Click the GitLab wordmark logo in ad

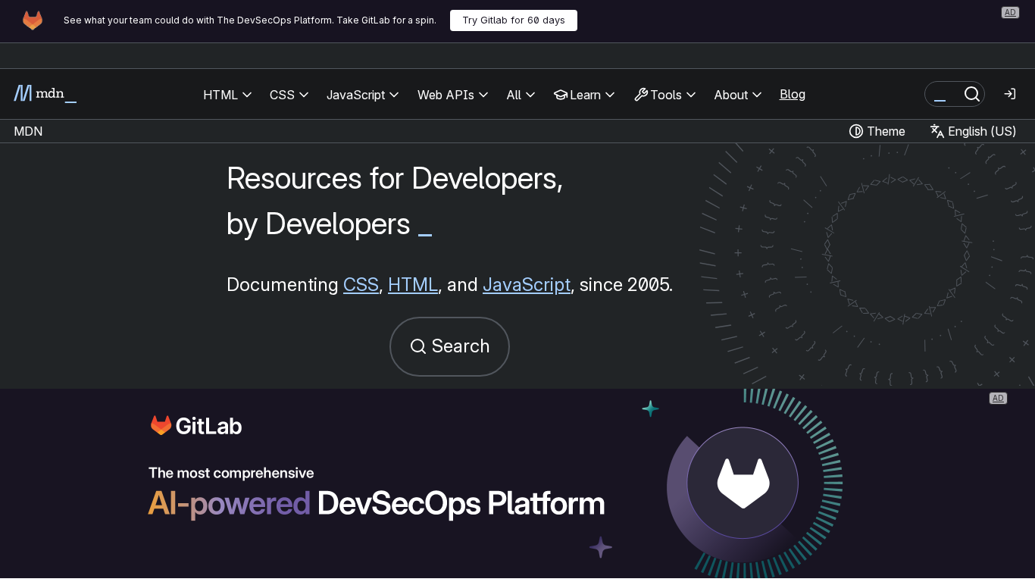click(x=196, y=426)
